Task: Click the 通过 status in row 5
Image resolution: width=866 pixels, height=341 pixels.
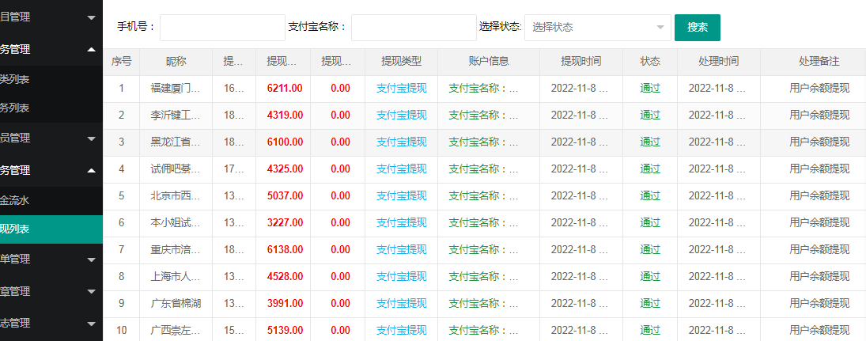Action: tap(650, 195)
